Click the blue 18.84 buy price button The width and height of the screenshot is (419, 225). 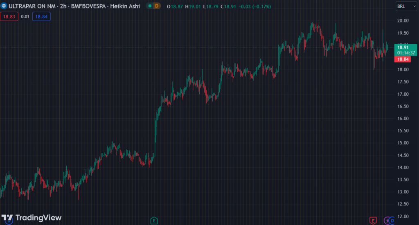click(41, 16)
